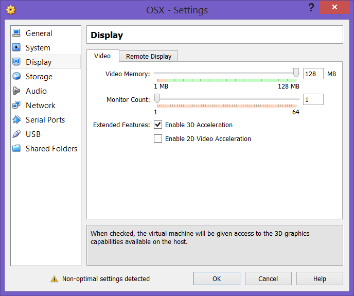
Task: Go to Audio settings
Action: pyautogui.click(x=46, y=91)
